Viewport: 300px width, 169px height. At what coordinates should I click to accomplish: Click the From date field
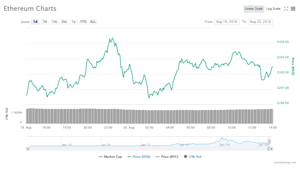[227, 22]
